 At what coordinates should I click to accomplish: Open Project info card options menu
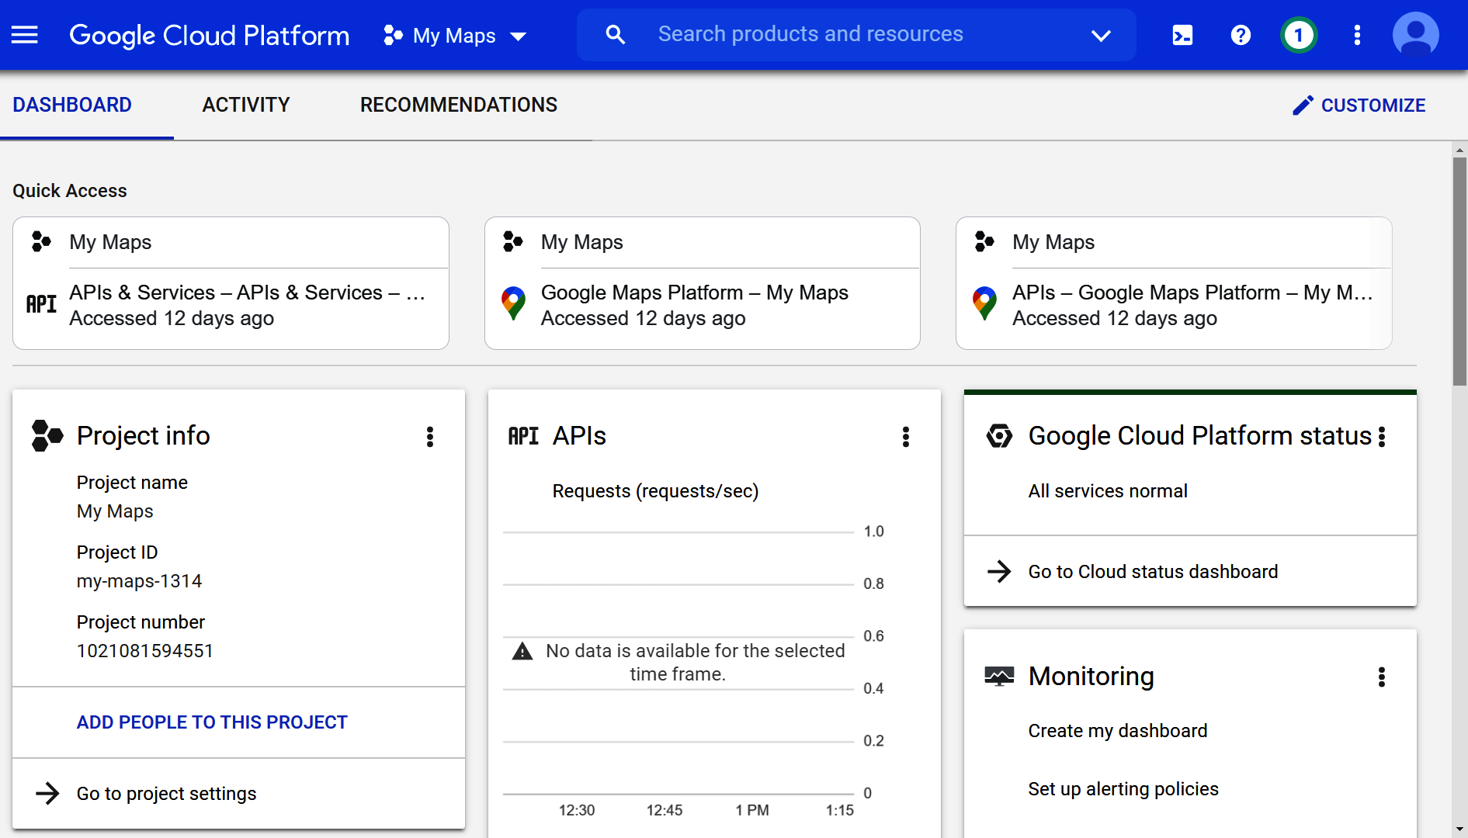click(430, 437)
